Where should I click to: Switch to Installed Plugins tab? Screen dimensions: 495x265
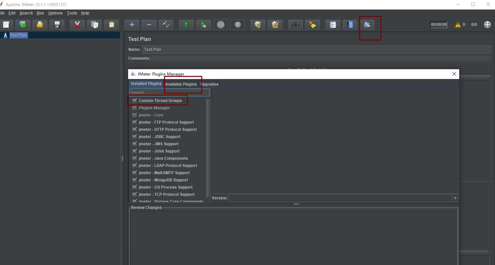[146, 84]
